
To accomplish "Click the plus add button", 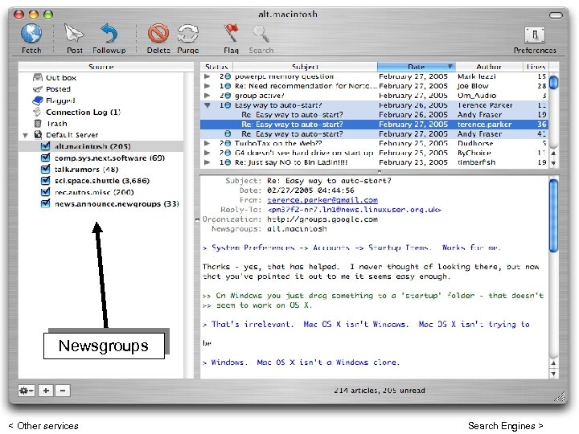I will click(46, 391).
